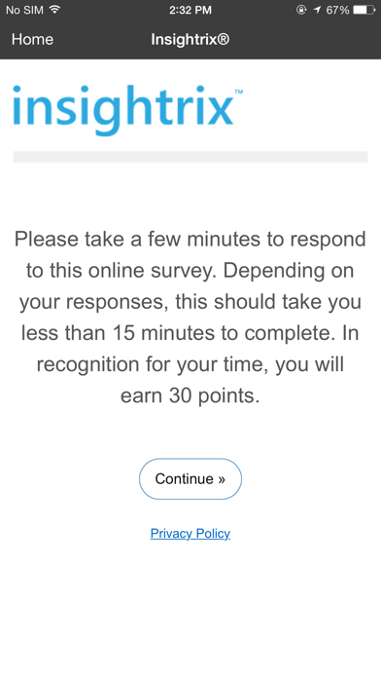Tap the battery icon in status bar
The width and height of the screenshot is (381, 678).
(364, 10)
